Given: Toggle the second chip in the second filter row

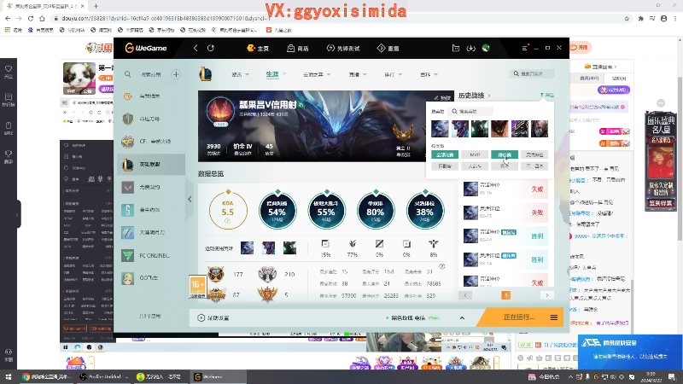Looking at the screenshot, I should tap(475, 166).
